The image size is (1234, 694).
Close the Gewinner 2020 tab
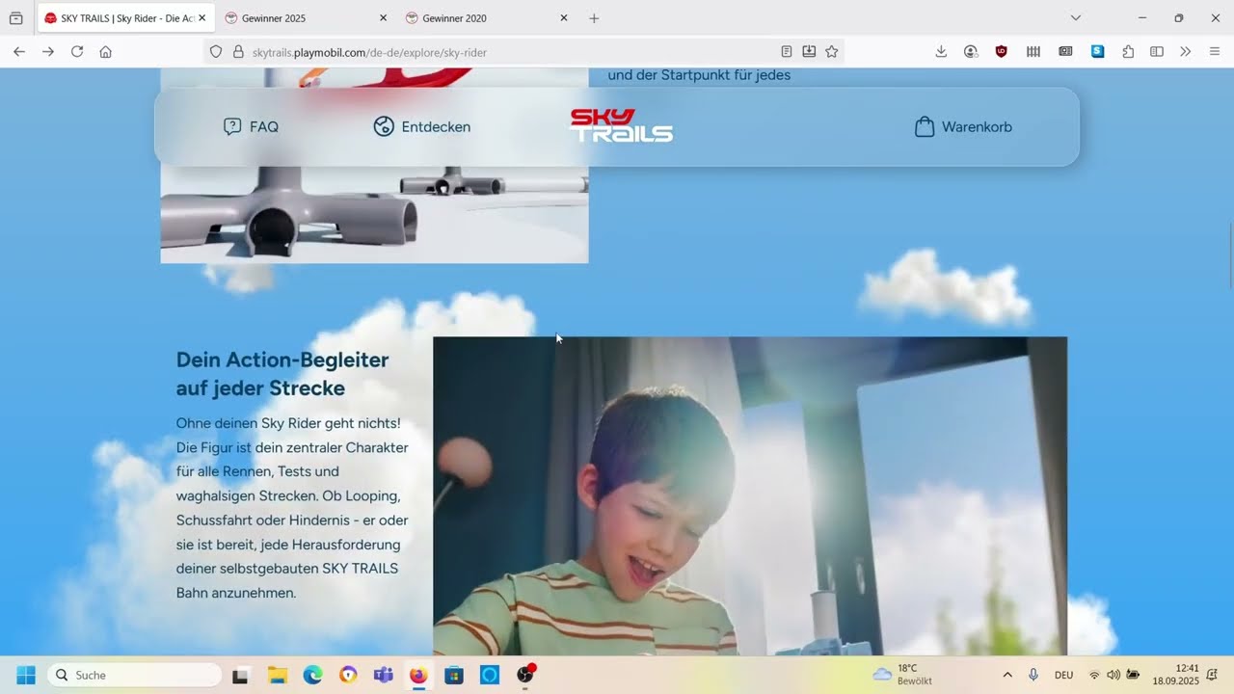[564, 18]
